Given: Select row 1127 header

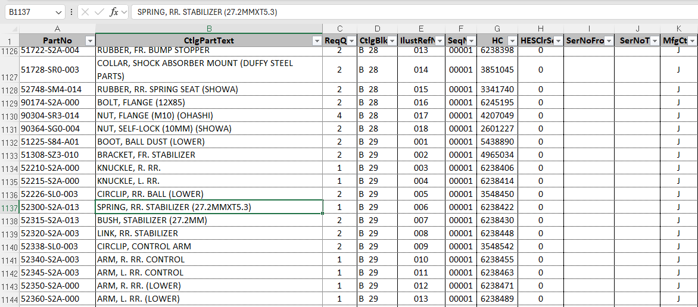Looking at the screenshot, I should tap(10, 76).
